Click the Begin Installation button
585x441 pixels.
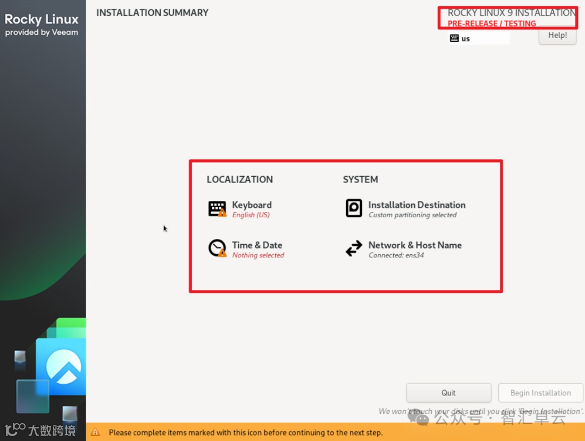pyautogui.click(x=541, y=393)
